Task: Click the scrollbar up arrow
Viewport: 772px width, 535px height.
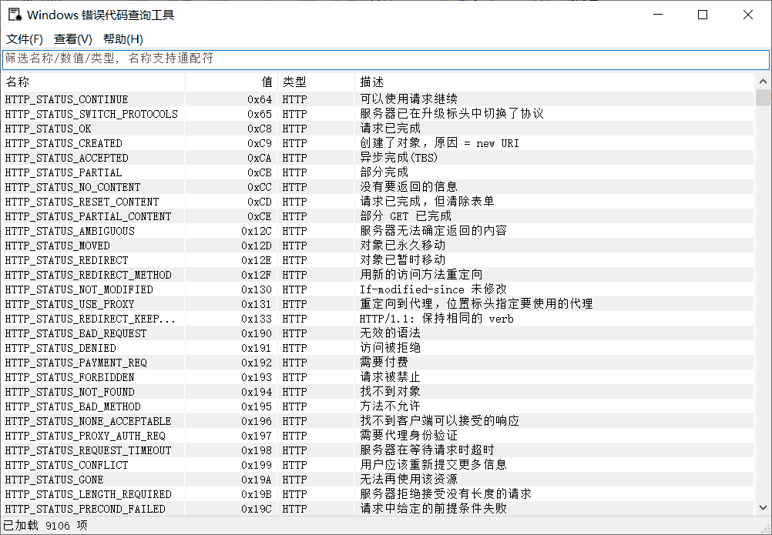Action: click(x=762, y=82)
